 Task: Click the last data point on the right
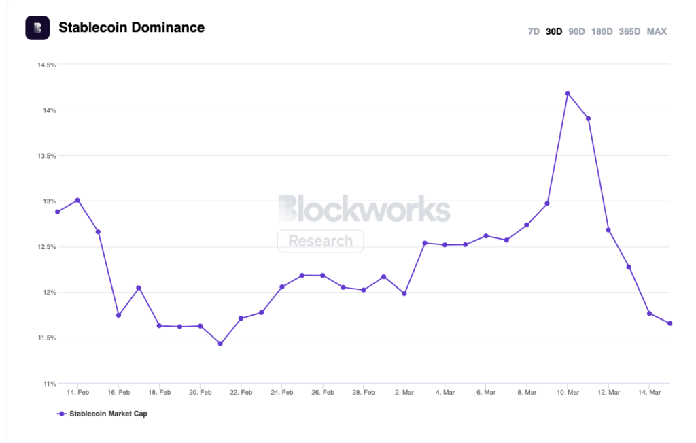pyautogui.click(x=669, y=323)
